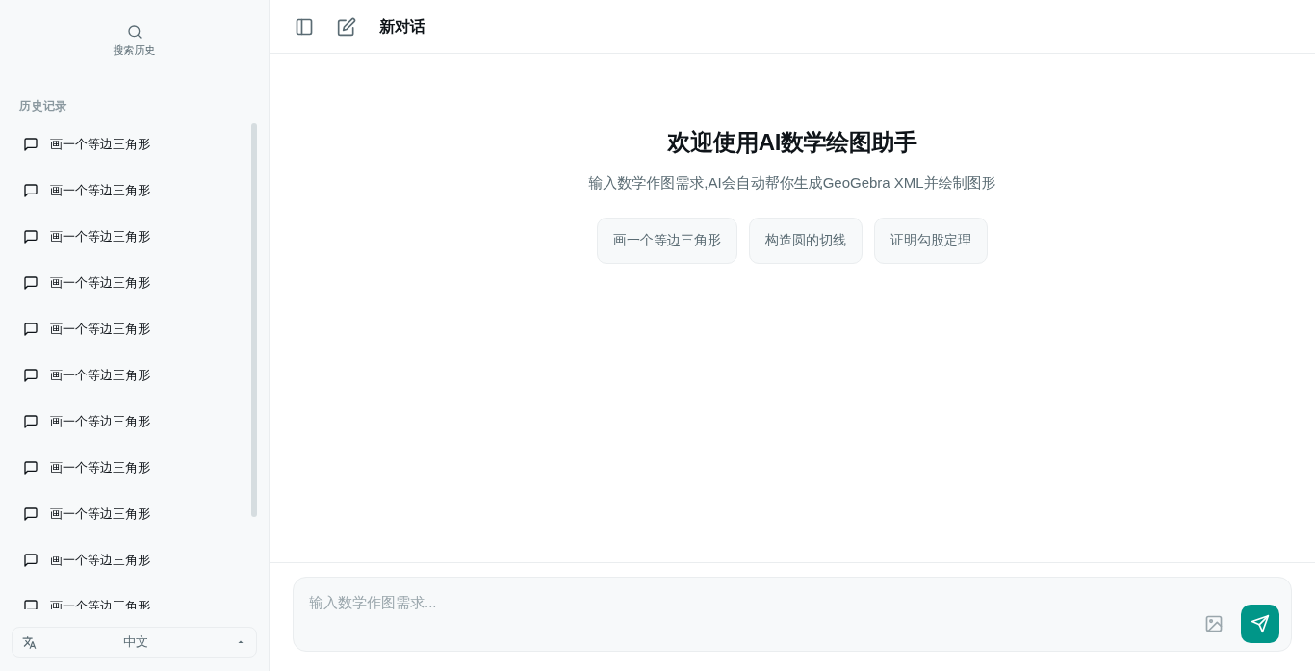Open the search history magnifier icon

pos(135,32)
